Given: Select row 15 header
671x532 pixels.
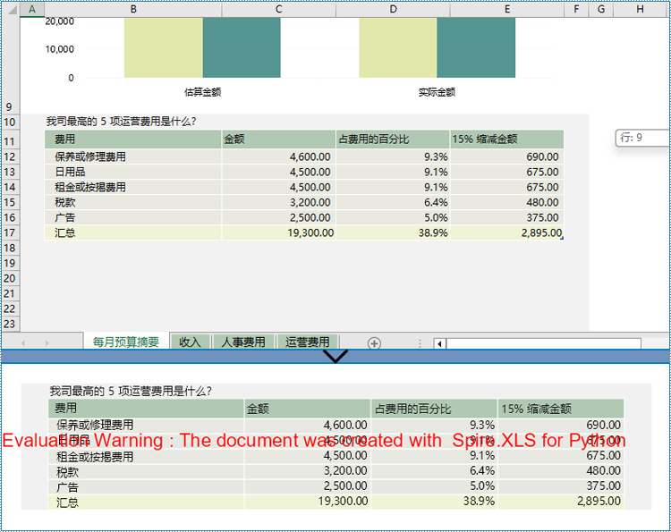Looking at the screenshot, I should (x=10, y=202).
